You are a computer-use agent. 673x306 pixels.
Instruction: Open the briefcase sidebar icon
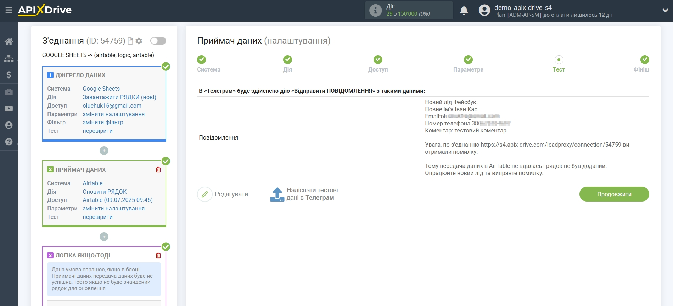point(9,92)
